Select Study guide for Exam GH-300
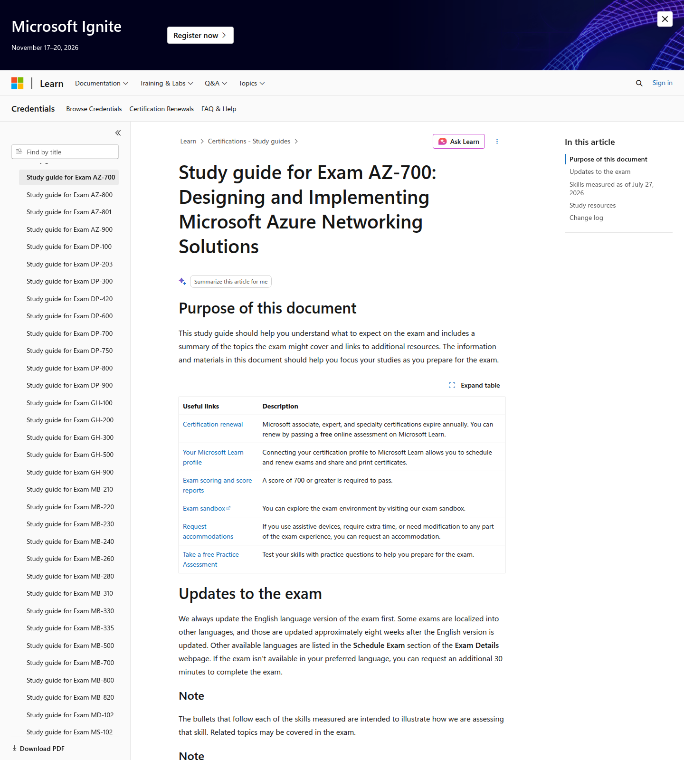Image resolution: width=684 pixels, height=760 pixels. point(70,437)
